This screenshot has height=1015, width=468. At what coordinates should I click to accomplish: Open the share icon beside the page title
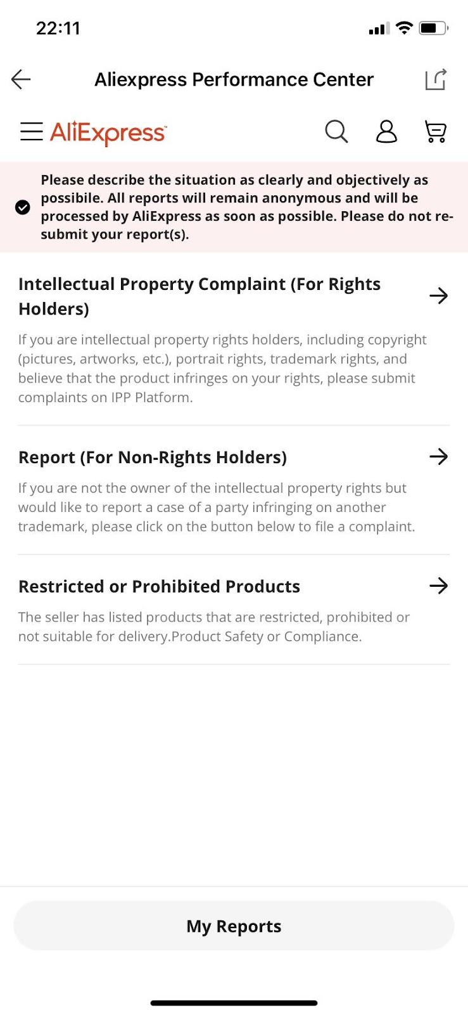(436, 79)
